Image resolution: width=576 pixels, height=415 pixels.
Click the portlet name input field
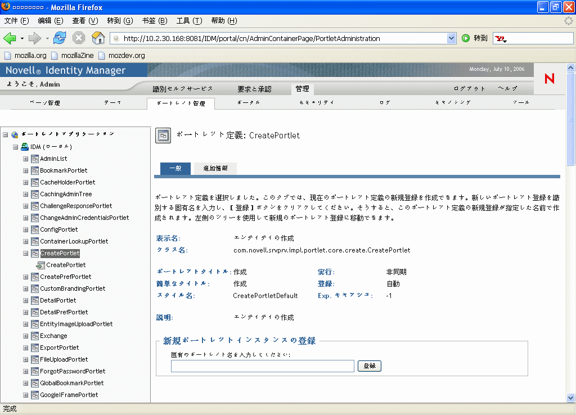tap(262, 366)
